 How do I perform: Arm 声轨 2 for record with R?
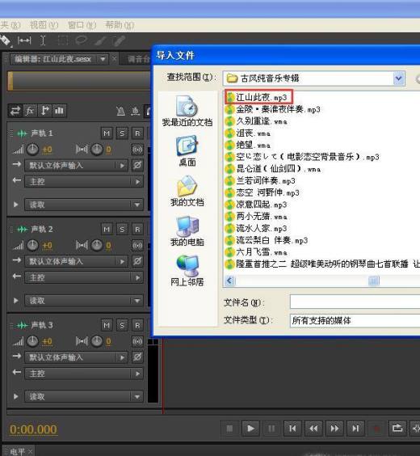[137, 230]
